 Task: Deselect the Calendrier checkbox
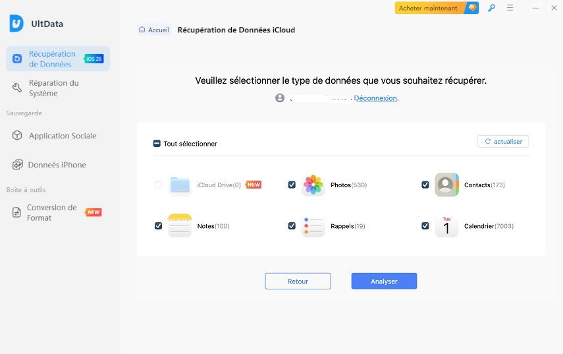tap(425, 226)
